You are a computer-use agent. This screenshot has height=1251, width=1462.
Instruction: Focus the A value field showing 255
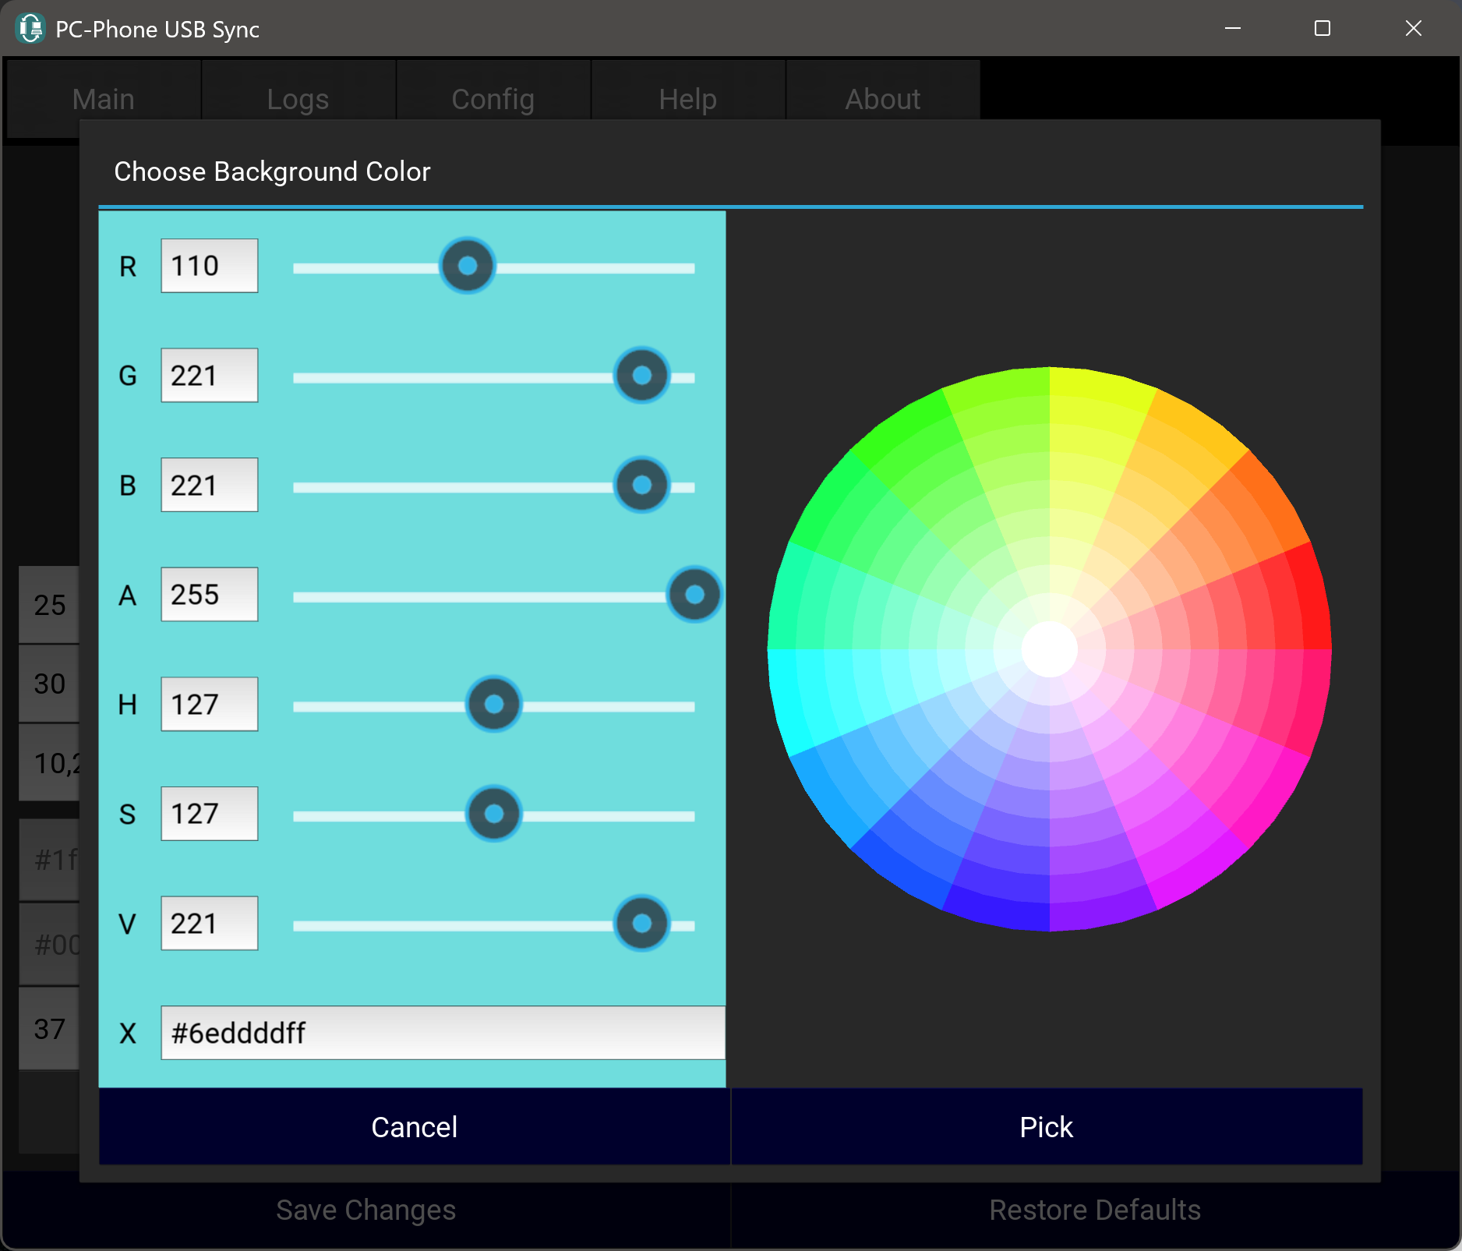click(209, 595)
